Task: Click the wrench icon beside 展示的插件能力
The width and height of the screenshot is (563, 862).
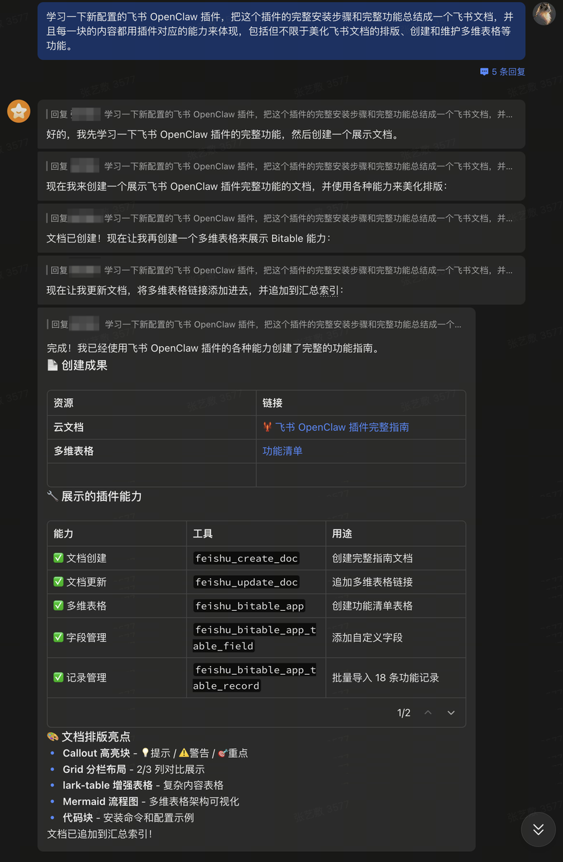Action: coord(53,496)
